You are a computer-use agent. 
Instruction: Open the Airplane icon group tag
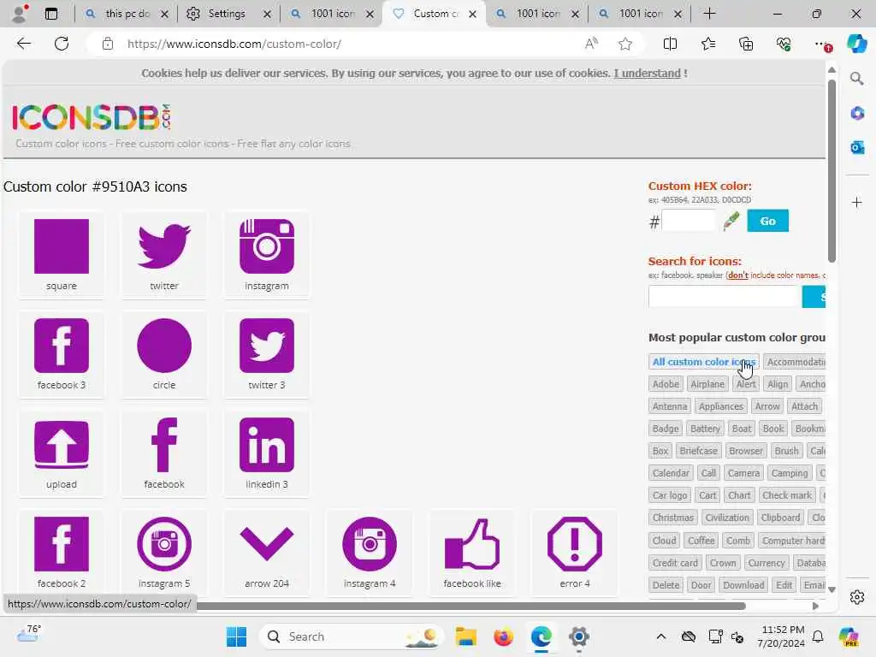707,384
